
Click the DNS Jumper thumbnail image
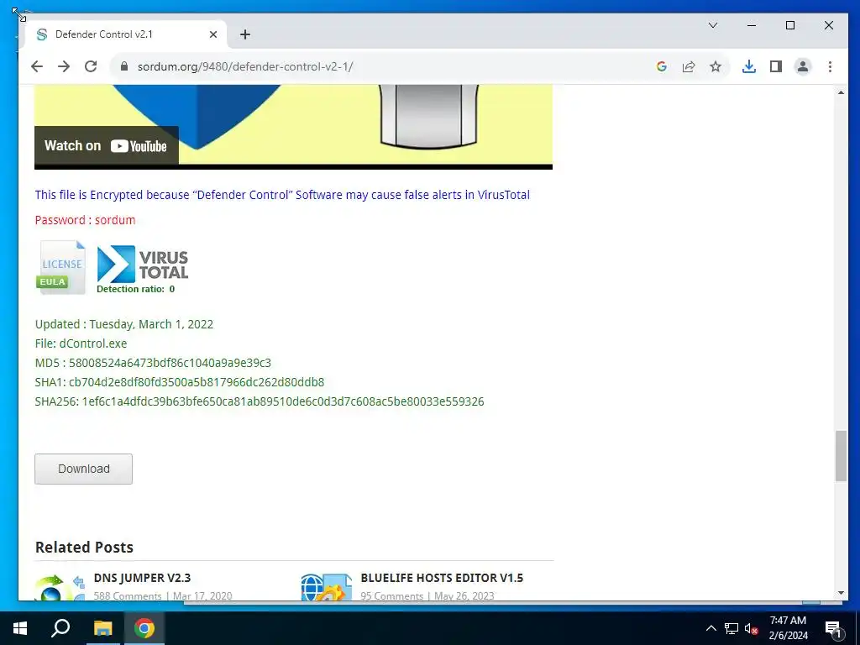(60, 587)
